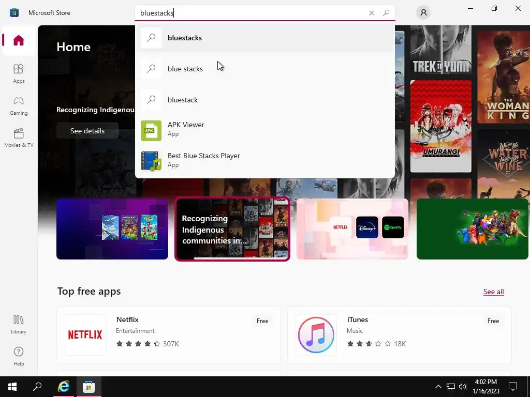Choose the 'bluestack' search suggestion
Image resolution: width=530 pixels, height=397 pixels.
click(264, 100)
